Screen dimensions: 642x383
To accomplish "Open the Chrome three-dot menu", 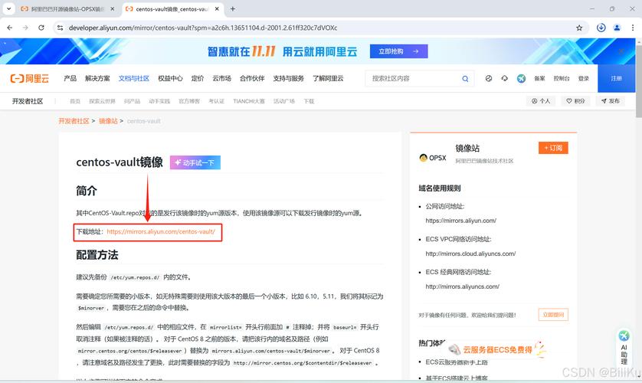I will coord(633,28).
